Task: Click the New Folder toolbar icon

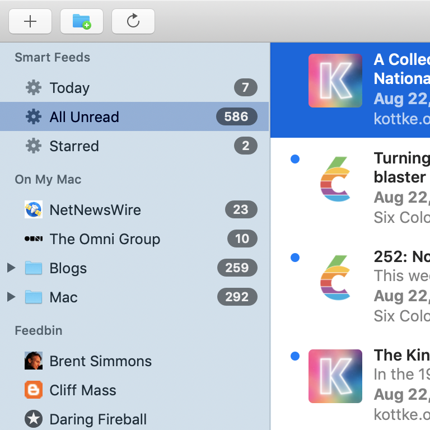Action: [x=82, y=21]
